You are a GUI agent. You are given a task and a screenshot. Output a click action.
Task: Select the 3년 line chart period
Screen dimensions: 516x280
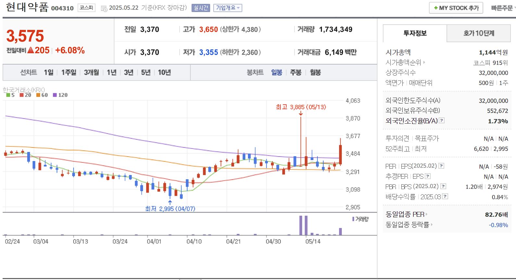click(x=129, y=72)
